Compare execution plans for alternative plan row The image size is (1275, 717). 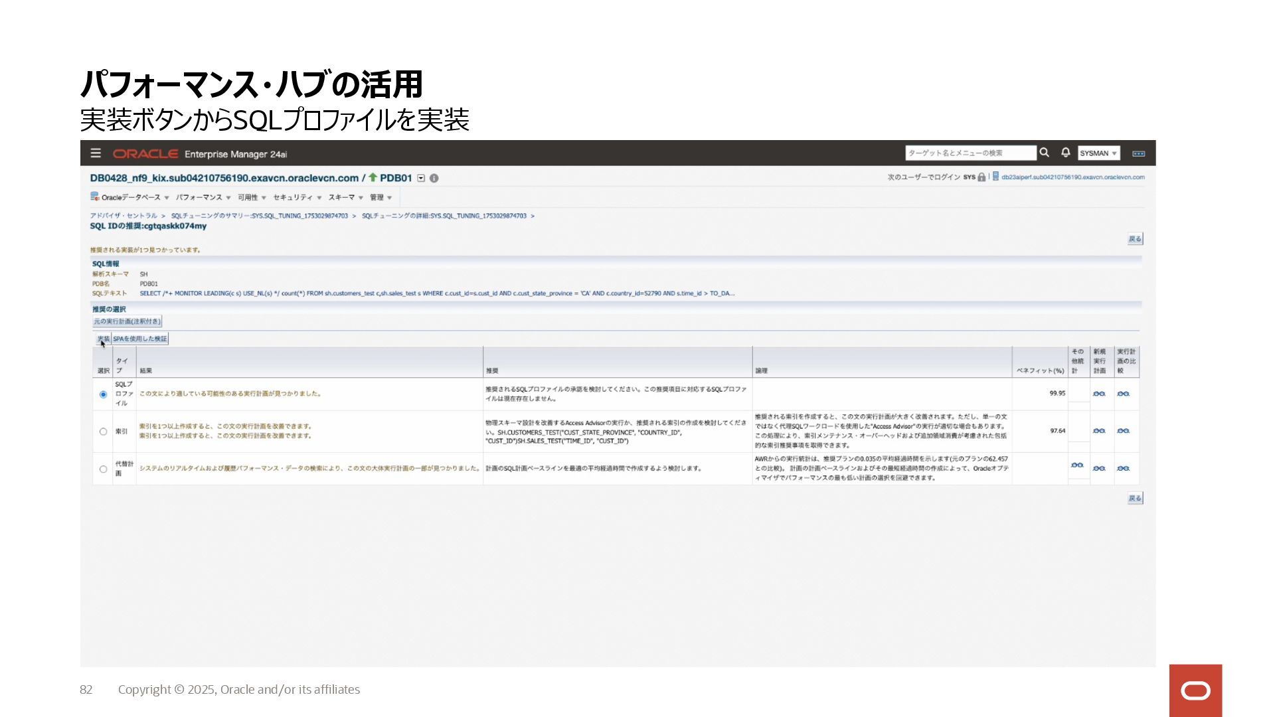coord(1123,469)
